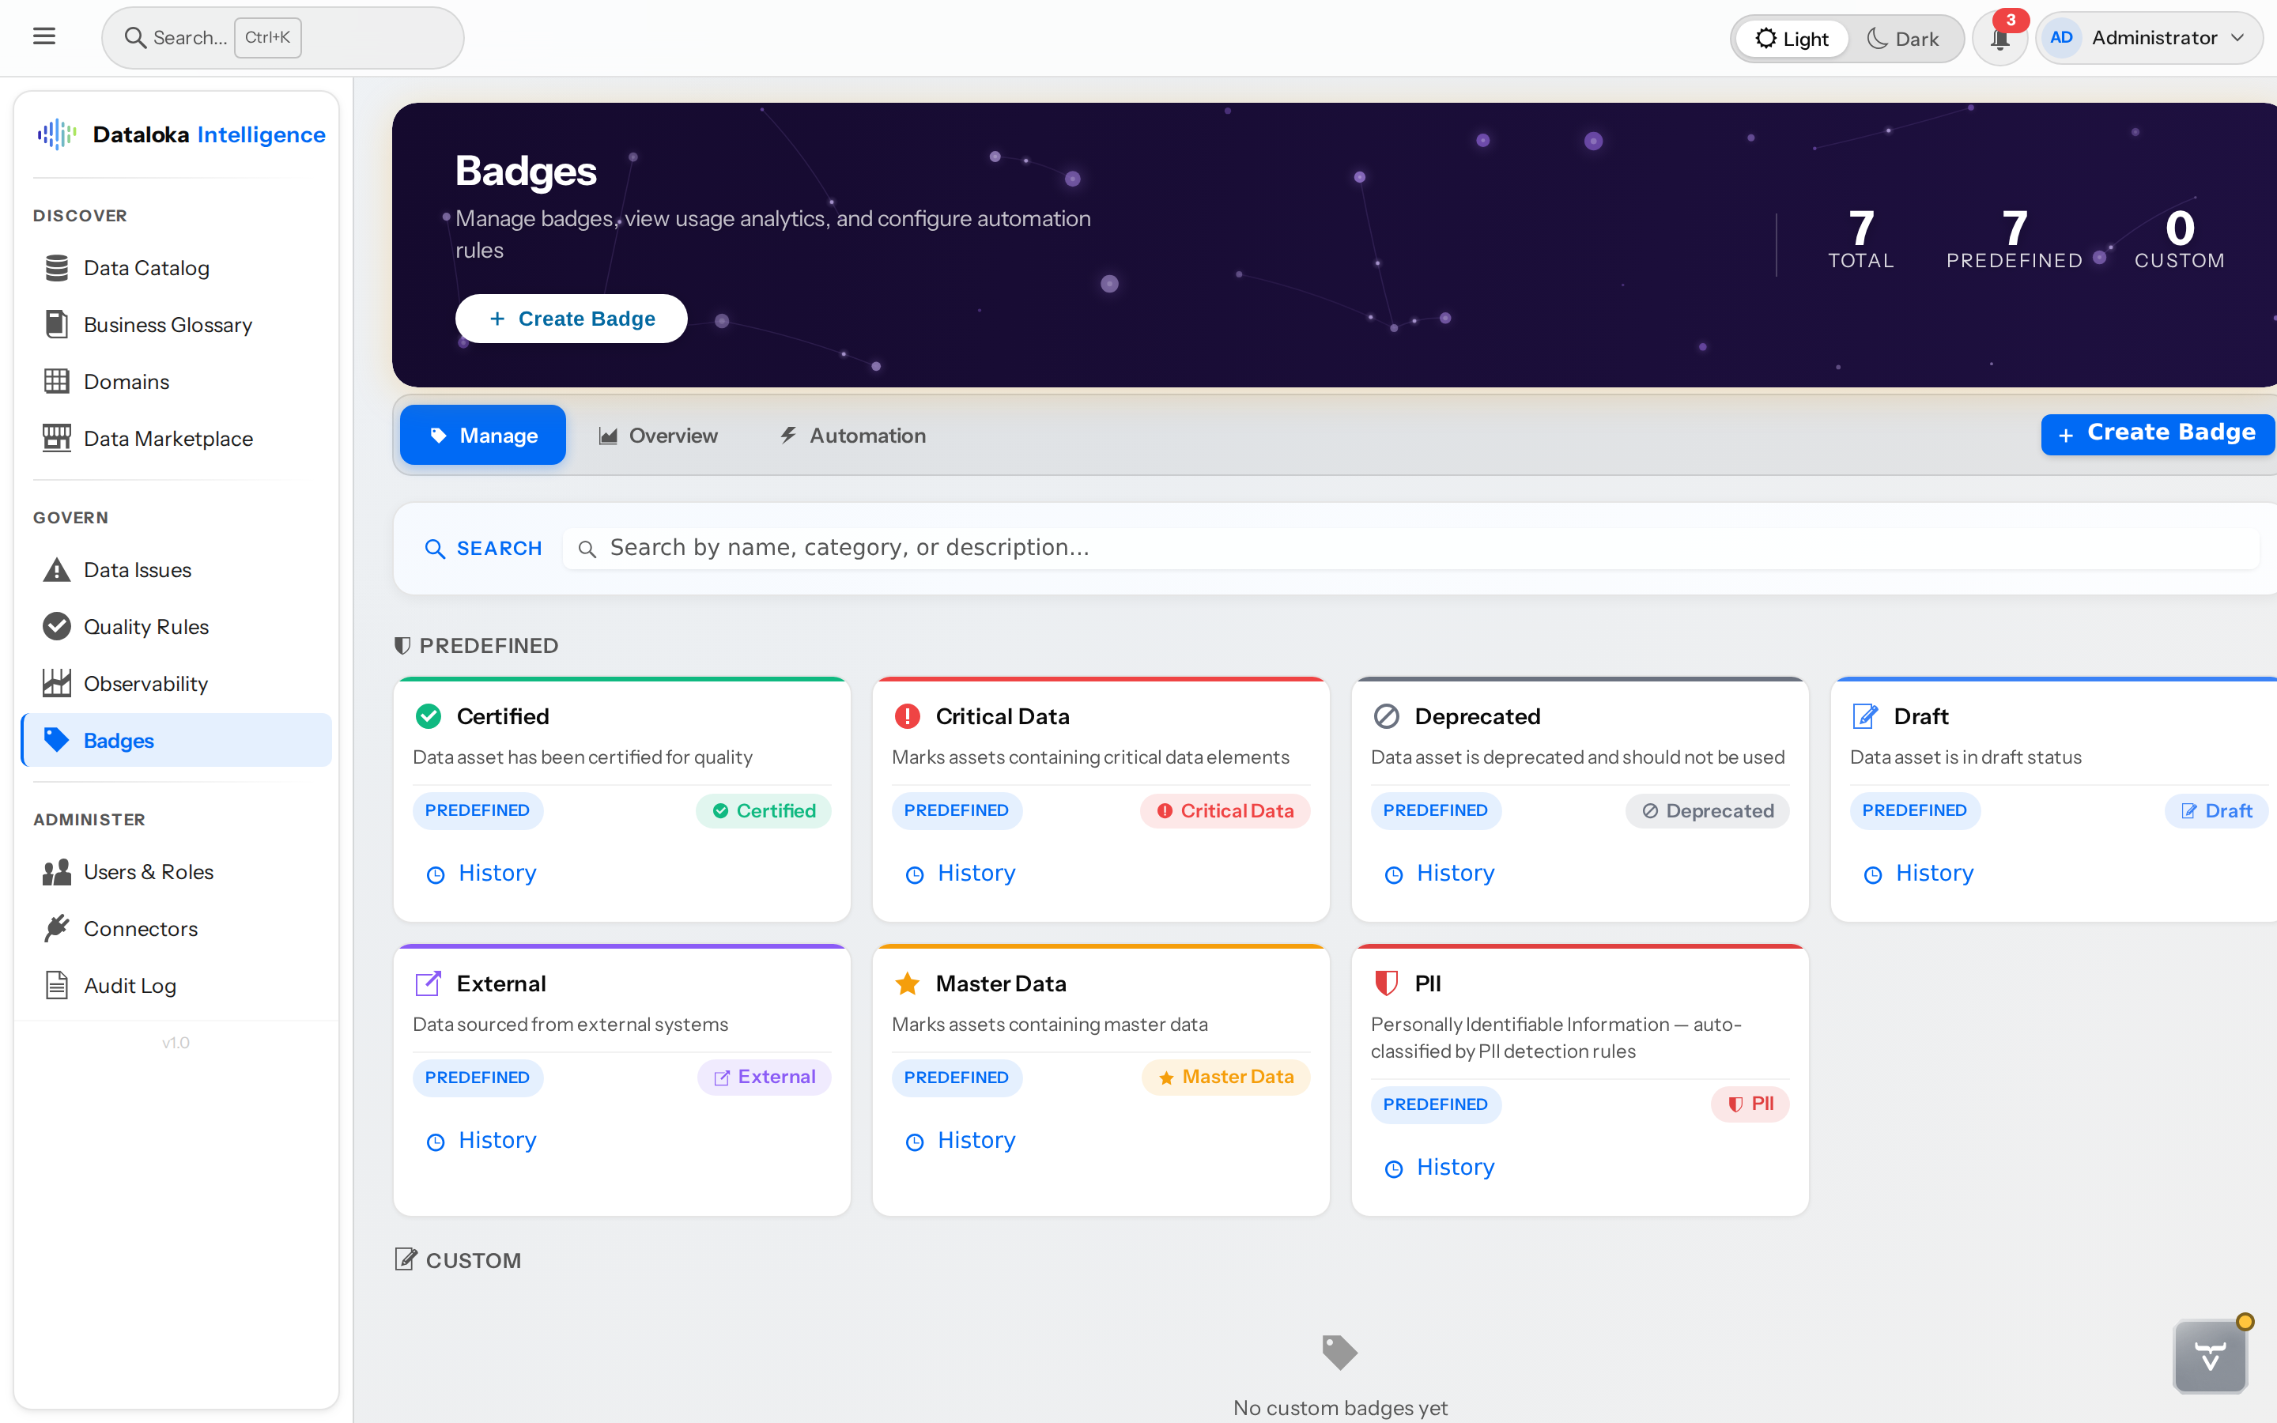Open the Data Catalog section
Screen dimensions: 2277x1423
coord(145,267)
